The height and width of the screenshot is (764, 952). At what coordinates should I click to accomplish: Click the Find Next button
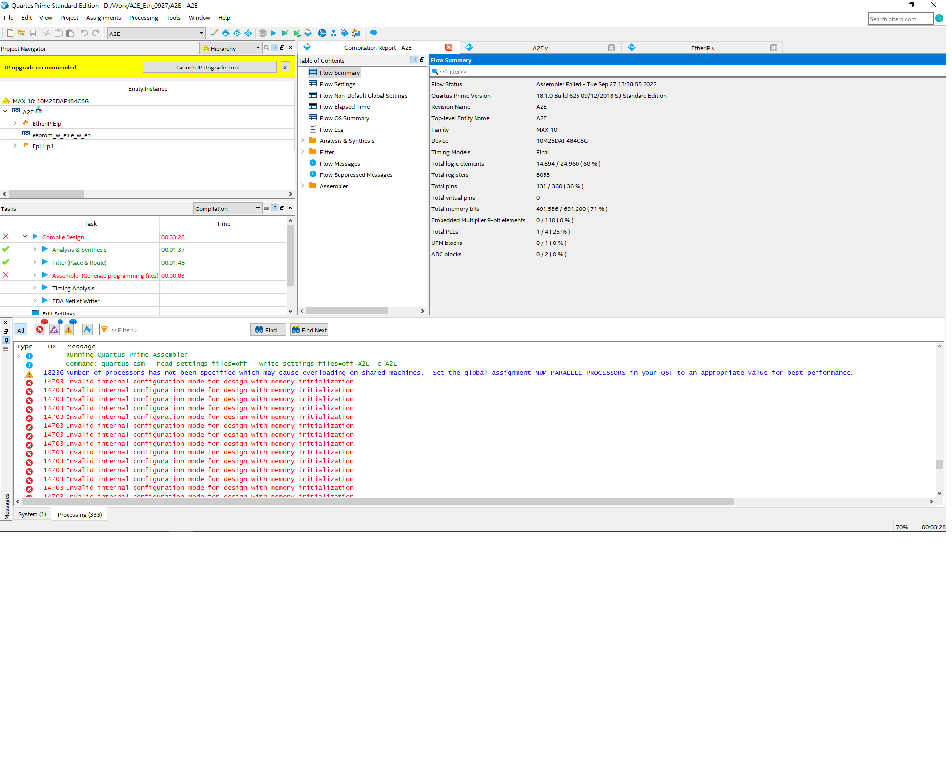[309, 330]
